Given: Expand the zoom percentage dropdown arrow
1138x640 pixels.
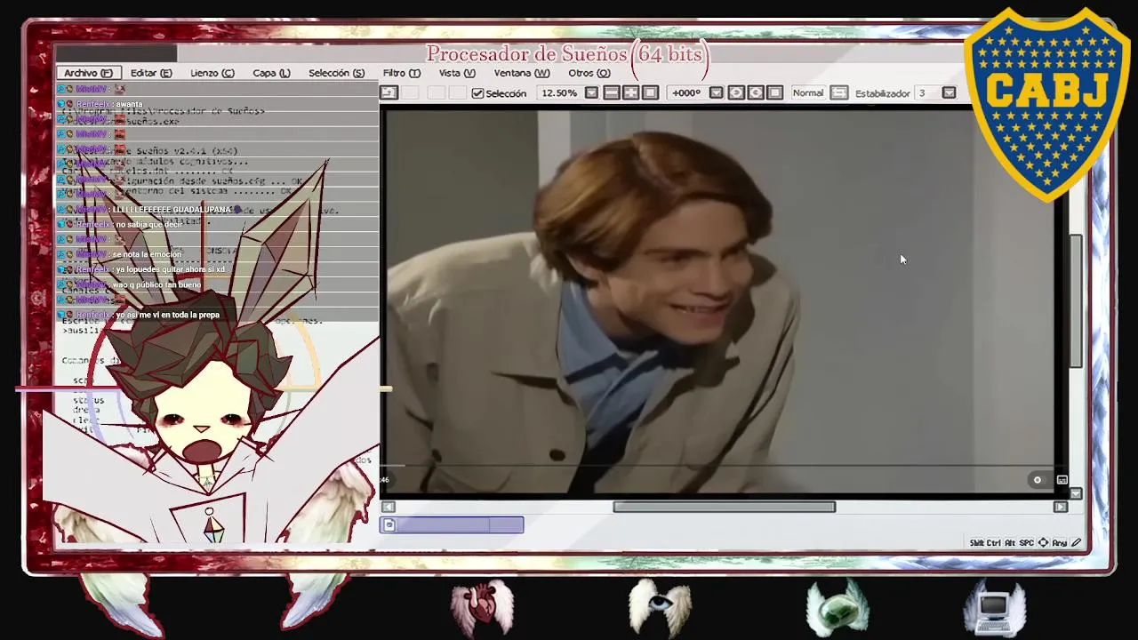Looking at the screenshot, I should tap(589, 93).
